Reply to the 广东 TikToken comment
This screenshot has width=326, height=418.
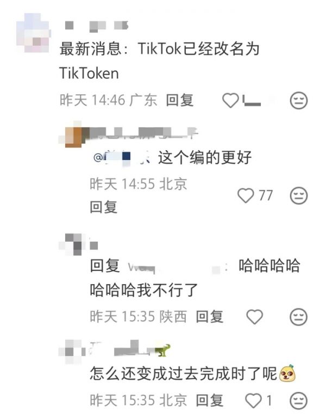coord(180,101)
